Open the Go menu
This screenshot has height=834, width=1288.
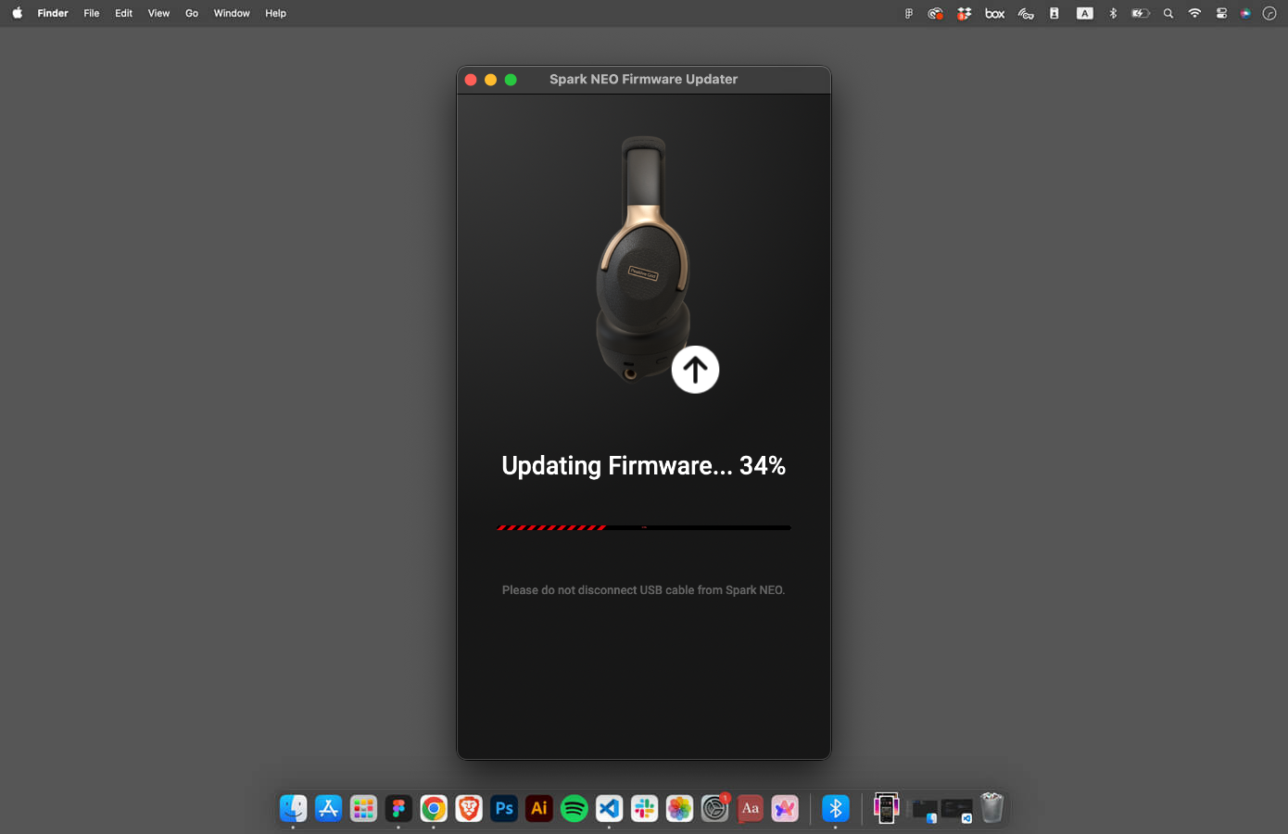(192, 13)
